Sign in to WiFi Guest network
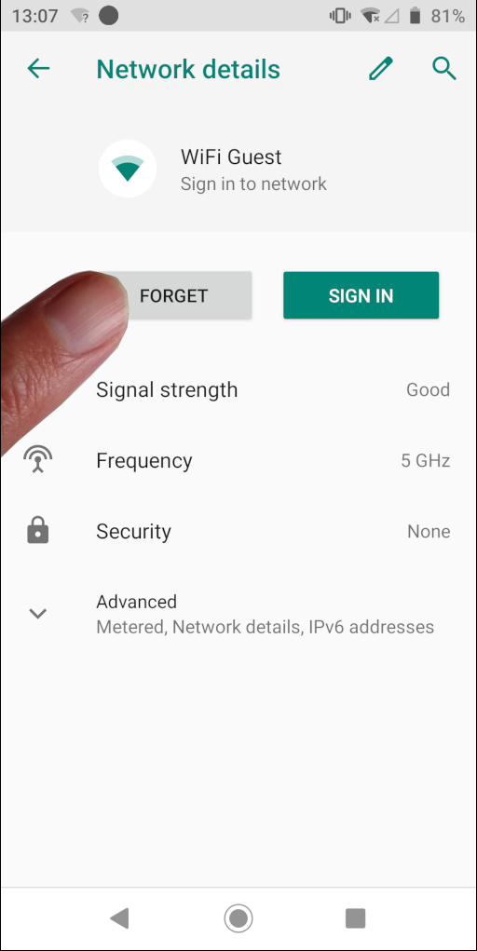477x951 pixels. 361,295
